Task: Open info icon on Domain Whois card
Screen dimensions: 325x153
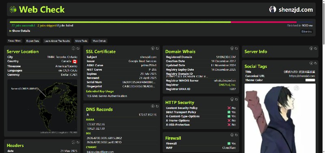Action: tap(232, 48)
